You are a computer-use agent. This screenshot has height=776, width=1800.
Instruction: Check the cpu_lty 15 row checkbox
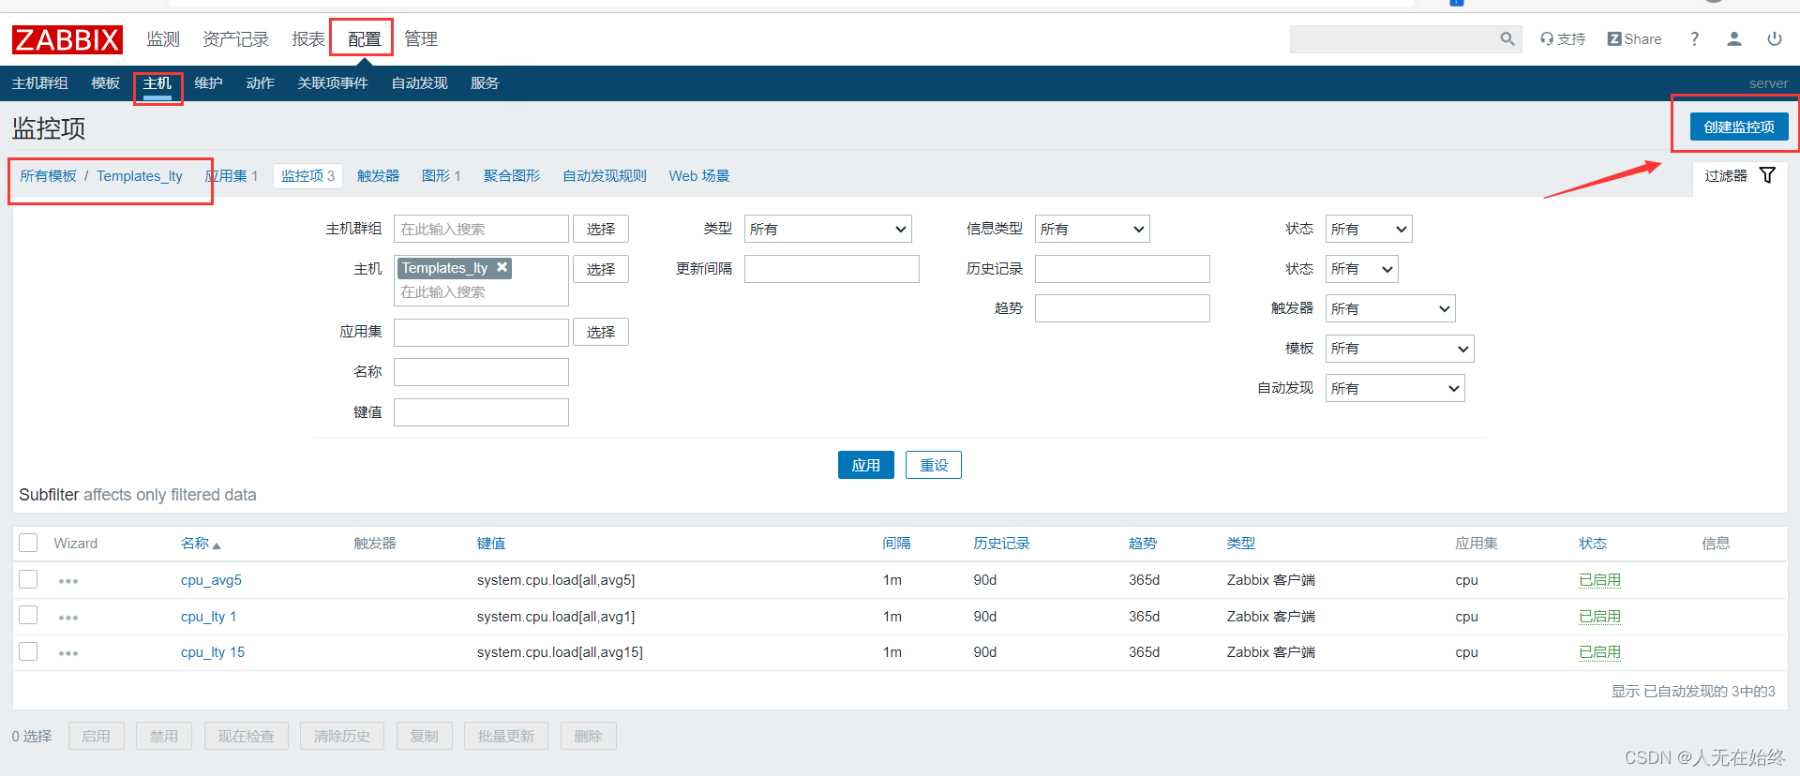[28, 651]
